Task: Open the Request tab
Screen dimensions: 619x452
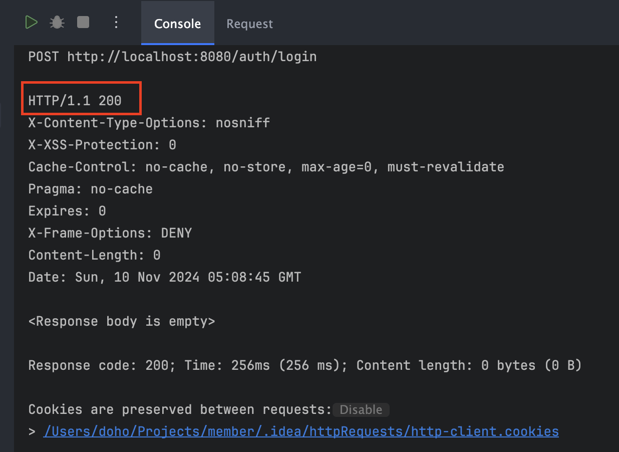Action: click(250, 24)
